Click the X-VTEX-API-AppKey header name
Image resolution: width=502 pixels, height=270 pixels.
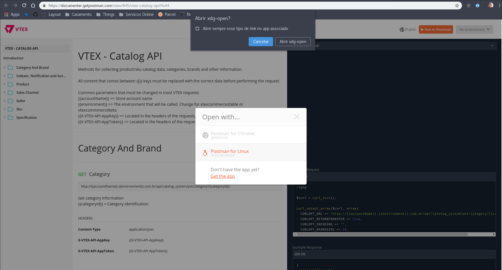point(94,240)
